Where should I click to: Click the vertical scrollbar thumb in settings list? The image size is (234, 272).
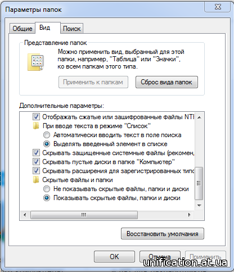click(199, 183)
